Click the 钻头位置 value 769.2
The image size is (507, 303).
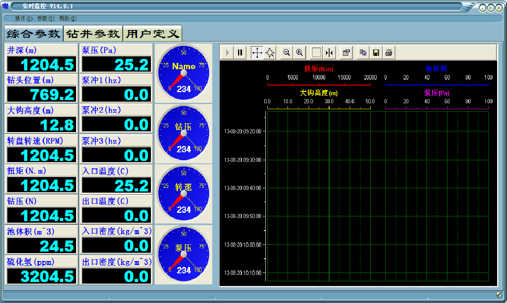[x=41, y=95]
